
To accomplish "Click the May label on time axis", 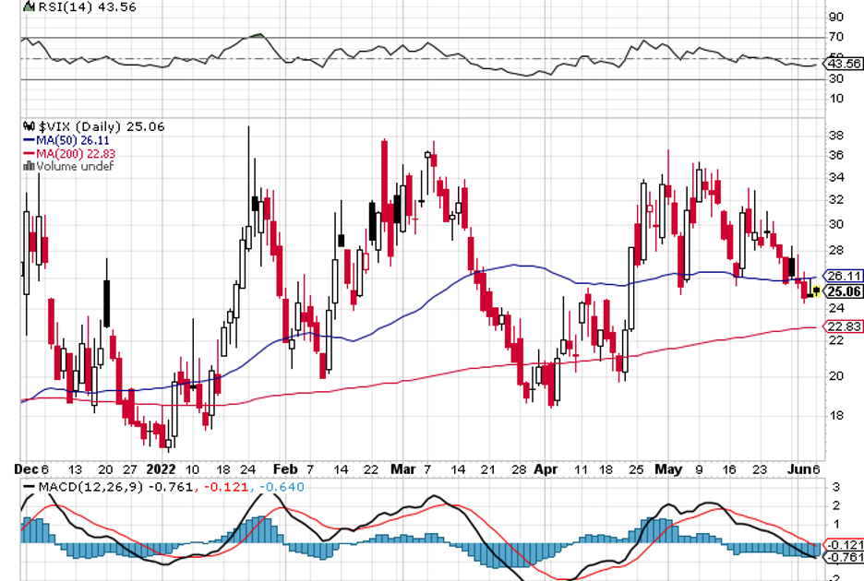I will click(669, 468).
